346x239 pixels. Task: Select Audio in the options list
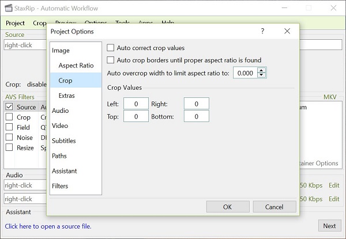pyautogui.click(x=60, y=111)
